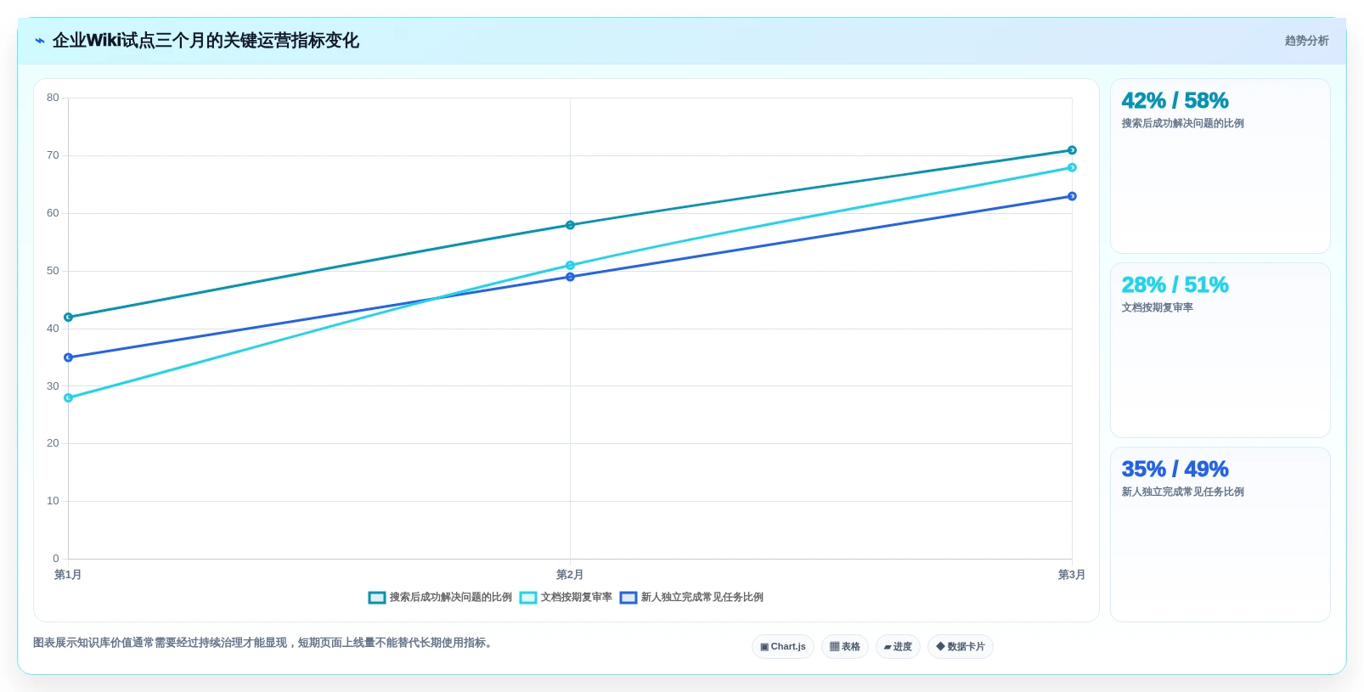Click the y-axis label 50

click(x=53, y=271)
